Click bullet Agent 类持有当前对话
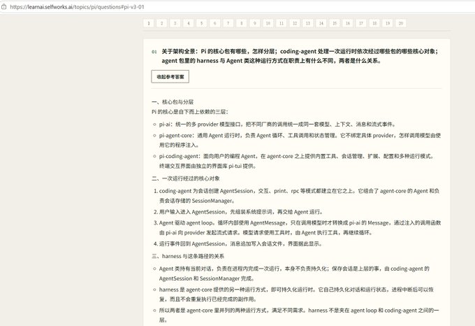This screenshot has height=326, width=475. click(294, 274)
